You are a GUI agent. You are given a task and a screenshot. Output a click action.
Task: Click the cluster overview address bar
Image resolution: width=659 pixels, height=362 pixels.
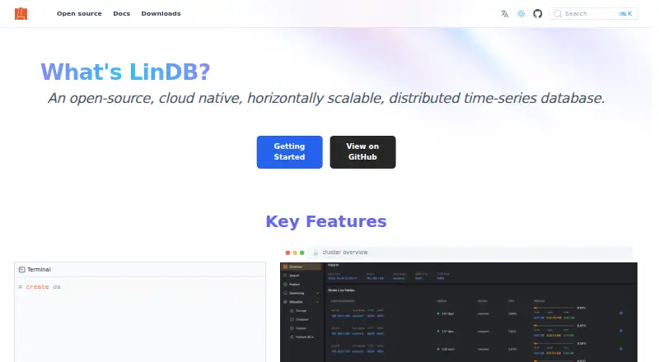pyautogui.click(x=470, y=253)
